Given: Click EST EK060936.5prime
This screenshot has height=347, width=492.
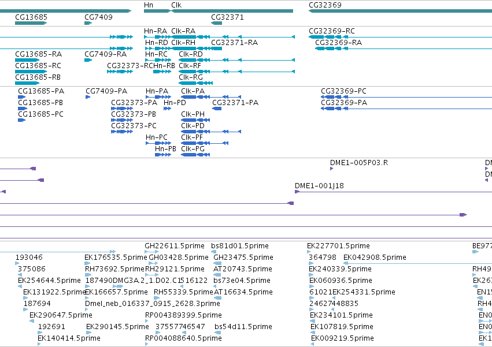Looking at the screenshot, I should (341, 281).
